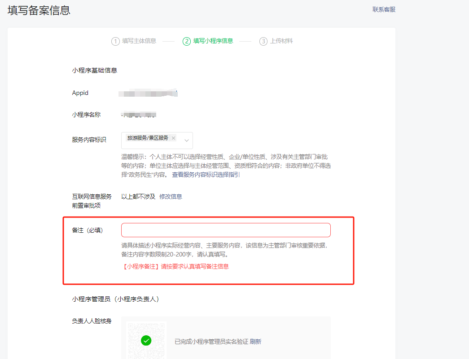Click 修改信息 next to 以上都不涉及
Screen dimensions: 469x359
[171, 197]
